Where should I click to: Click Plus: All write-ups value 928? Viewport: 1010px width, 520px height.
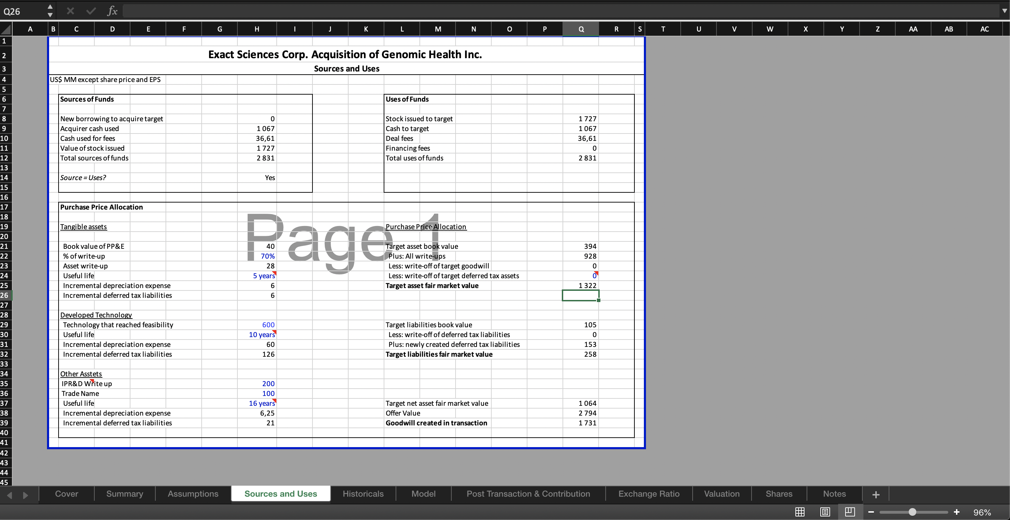click(x=581, y=256)
